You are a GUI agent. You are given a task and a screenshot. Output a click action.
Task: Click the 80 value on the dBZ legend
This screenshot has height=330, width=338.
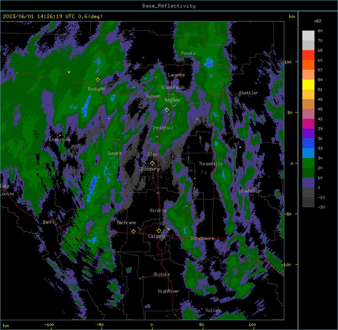[320, 31]
